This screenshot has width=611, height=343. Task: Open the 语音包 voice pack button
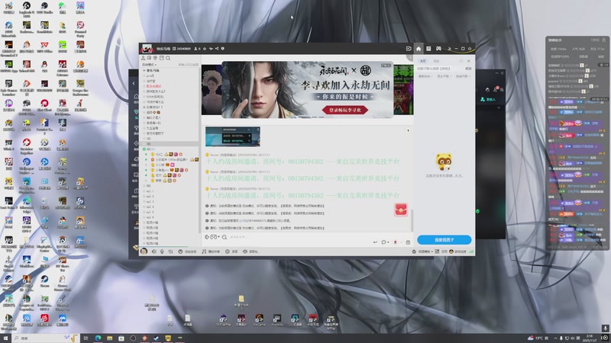(251, 252)
